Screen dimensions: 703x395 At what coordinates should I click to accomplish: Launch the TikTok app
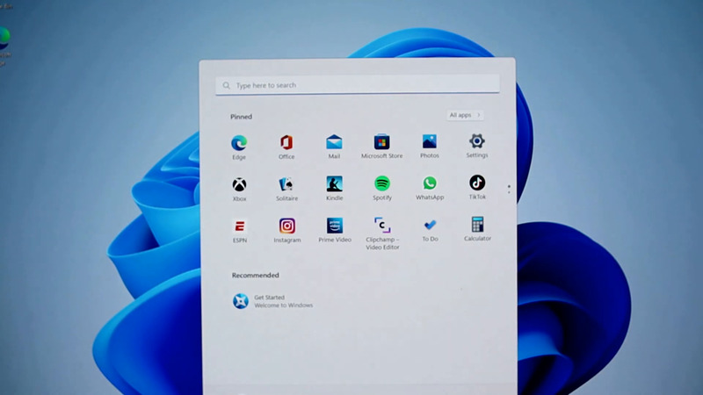tap(477, 183)
